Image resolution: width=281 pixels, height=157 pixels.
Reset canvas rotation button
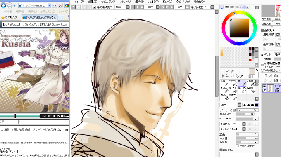point(171,7)
